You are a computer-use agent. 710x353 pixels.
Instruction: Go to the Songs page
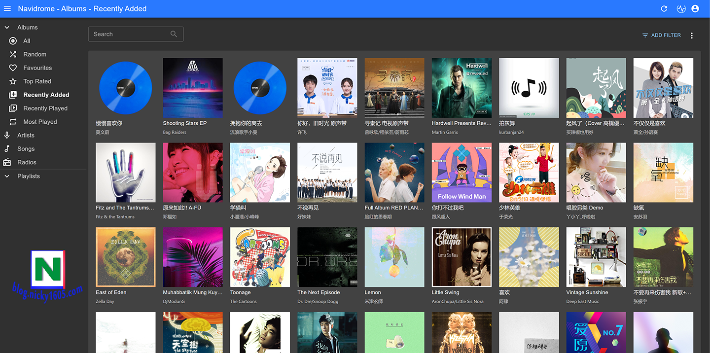[26, 148]
